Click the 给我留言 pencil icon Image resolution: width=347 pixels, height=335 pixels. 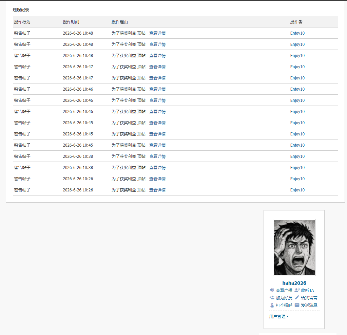(x=297, y=297)
